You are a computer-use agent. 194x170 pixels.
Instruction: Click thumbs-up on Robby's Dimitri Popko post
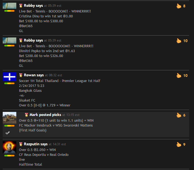tap(179, 41)
